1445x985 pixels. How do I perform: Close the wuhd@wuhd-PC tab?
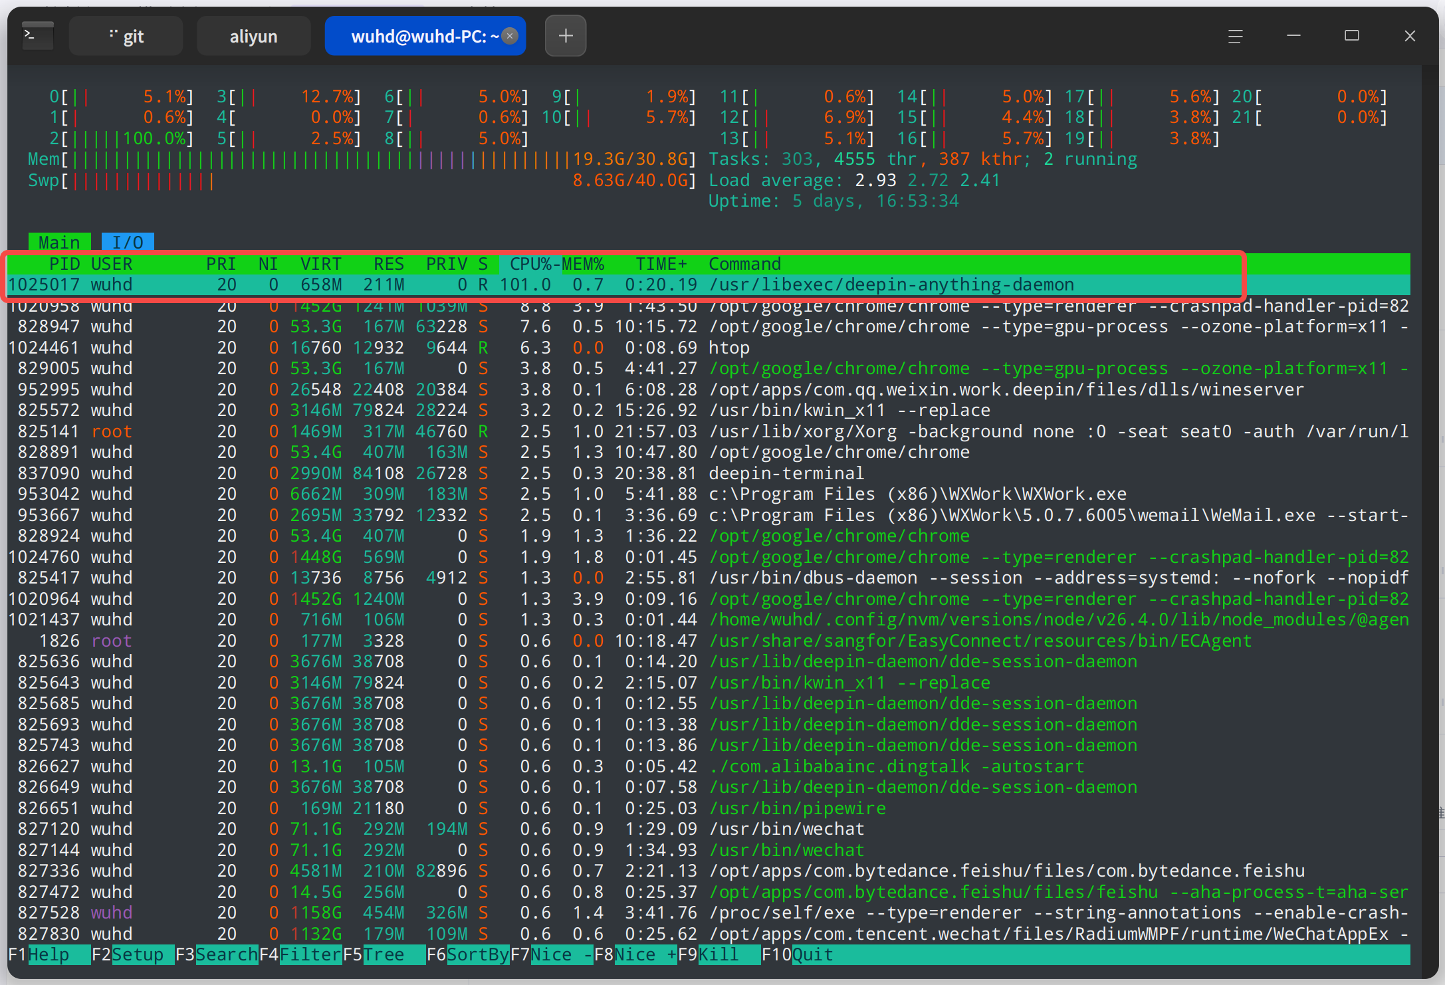510,36
